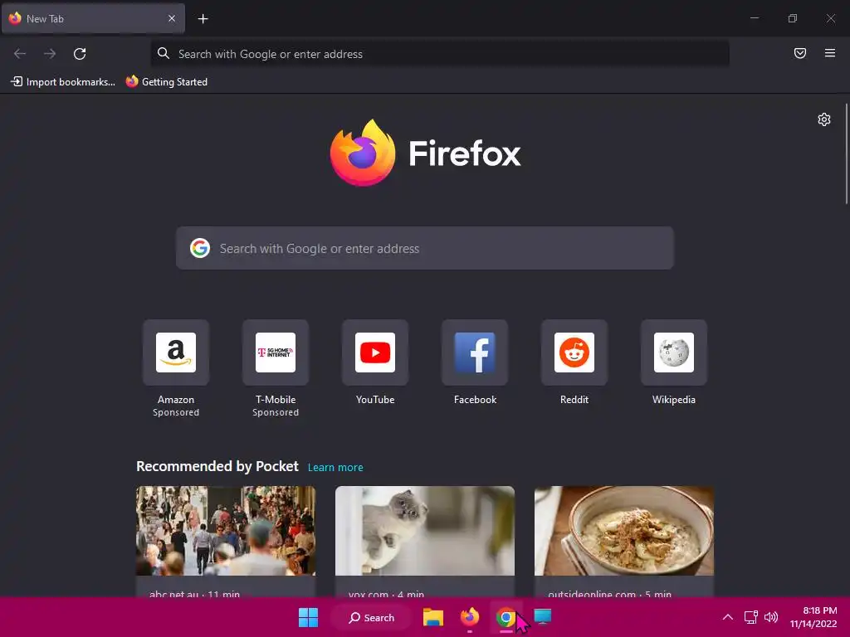Viewport: 850px width, 637px height.
Task: Open new tab personalize gear
Action: tap(824, 119)
